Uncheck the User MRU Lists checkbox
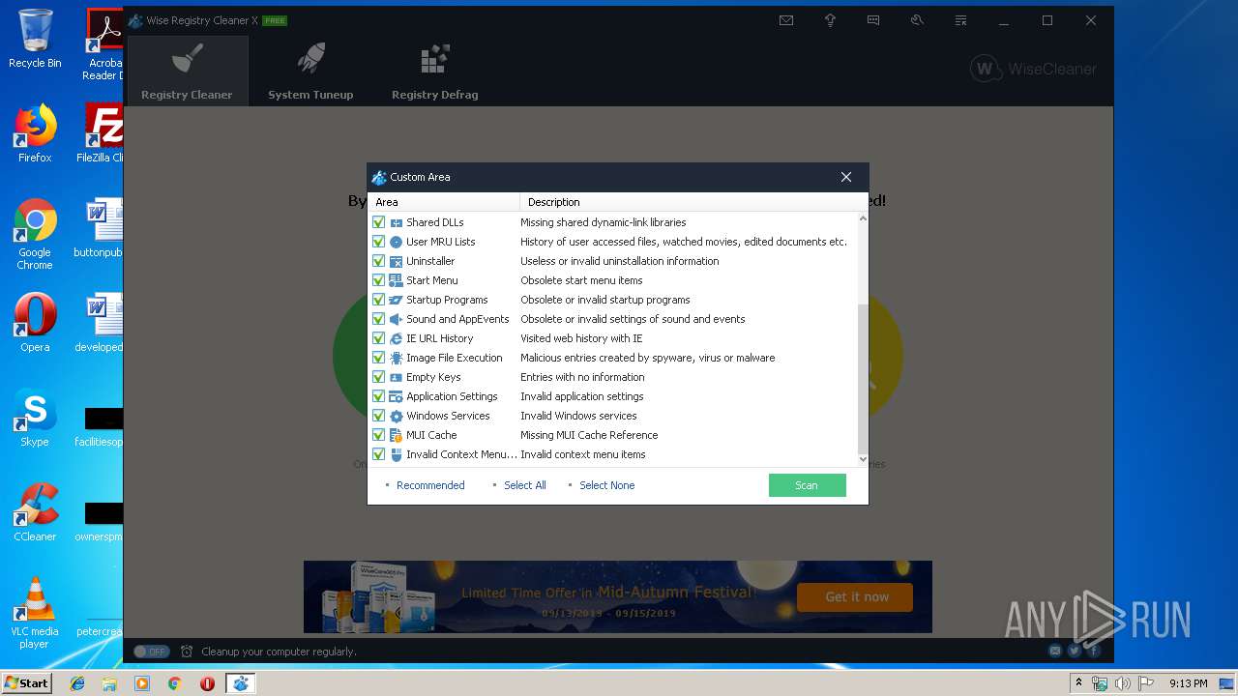The image size is (1238, 696). point(379,242)
